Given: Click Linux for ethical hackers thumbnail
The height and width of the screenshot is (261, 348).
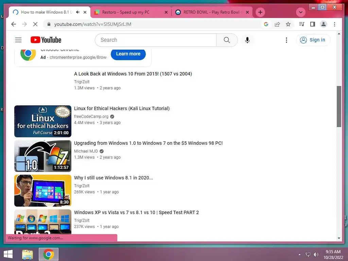Looking at the screenshot, I should (43, 121).
